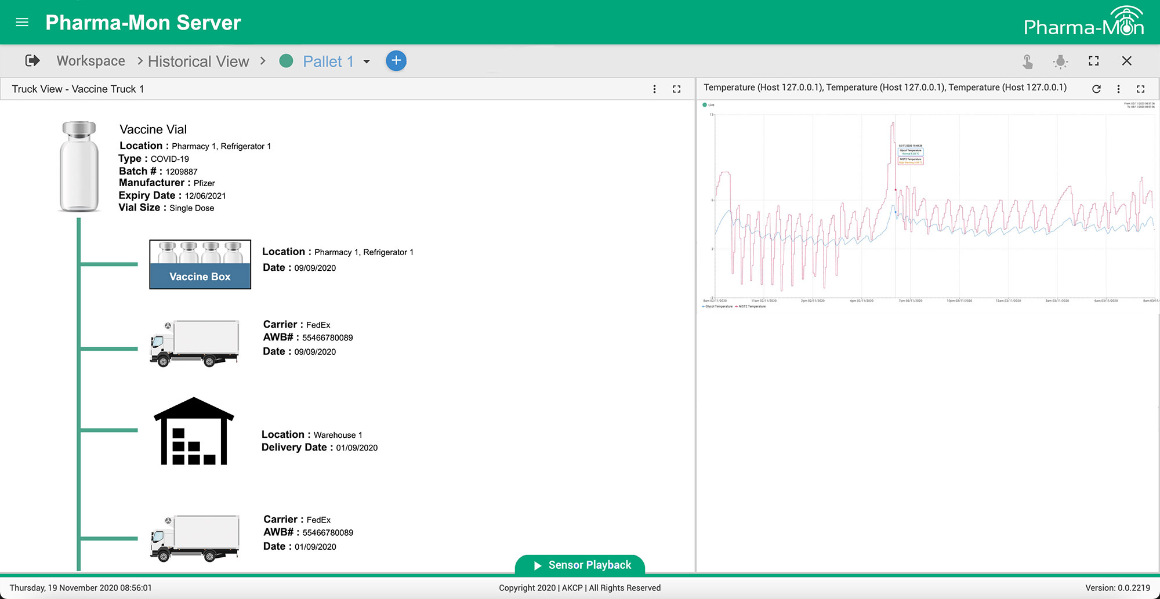
Task: Click AWB# 55466780089 under 09/09/2020 carrier
Action: pyautogui.click(x=308, y=337)
